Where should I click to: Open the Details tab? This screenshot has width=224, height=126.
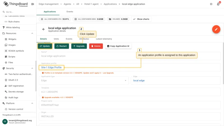43,39
